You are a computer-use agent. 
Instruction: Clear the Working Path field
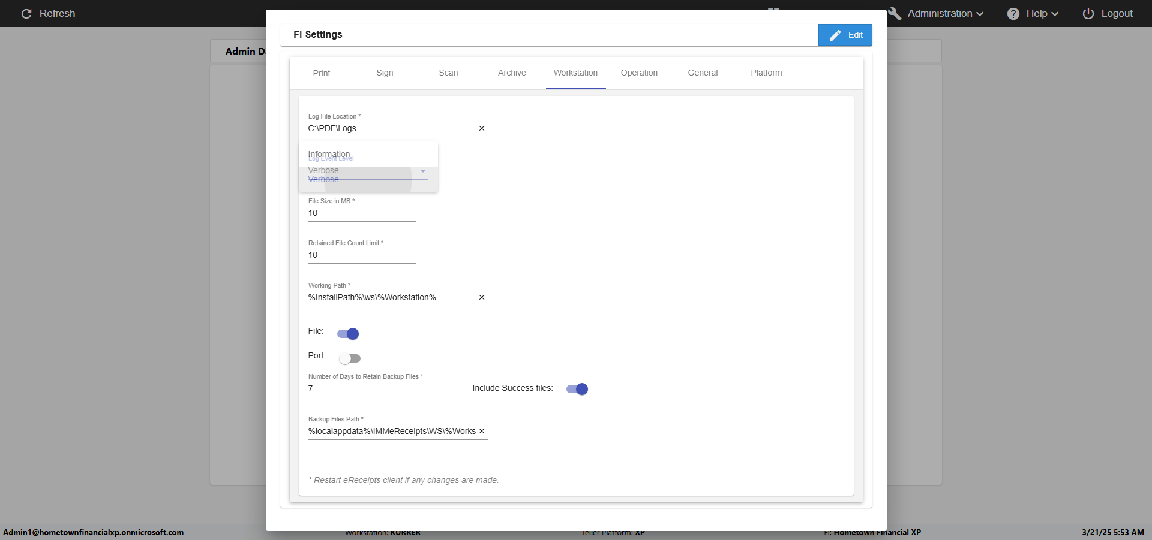(x=482, y=297)
